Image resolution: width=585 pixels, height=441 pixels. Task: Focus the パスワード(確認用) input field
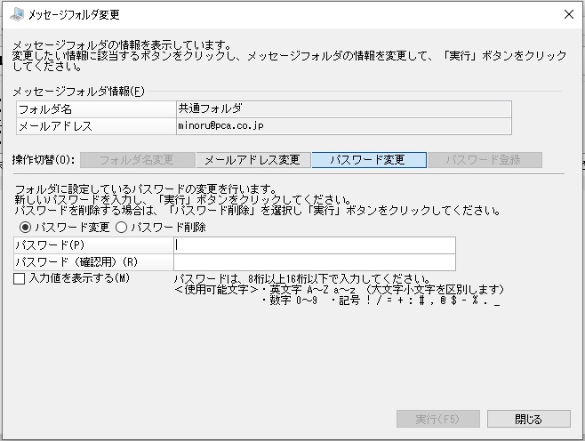click(314, 262)
